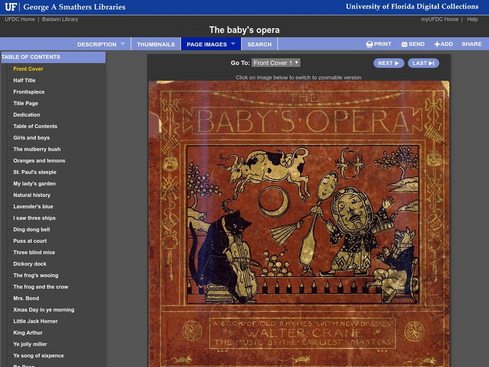Click the Add plus icon

pos(438,44)
